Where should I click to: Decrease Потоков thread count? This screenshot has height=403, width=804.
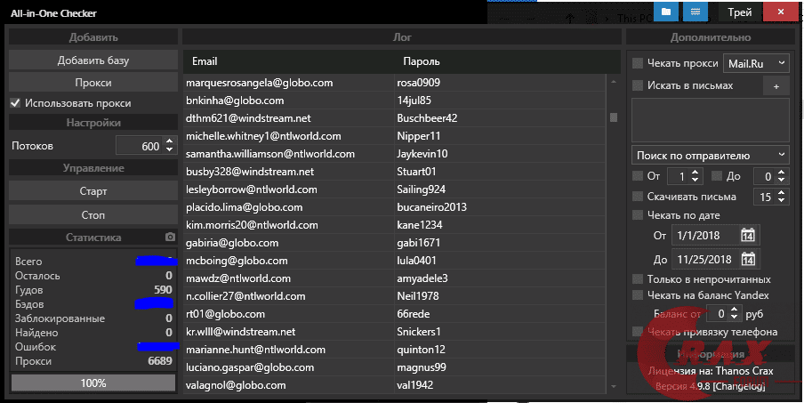[170, 149]
